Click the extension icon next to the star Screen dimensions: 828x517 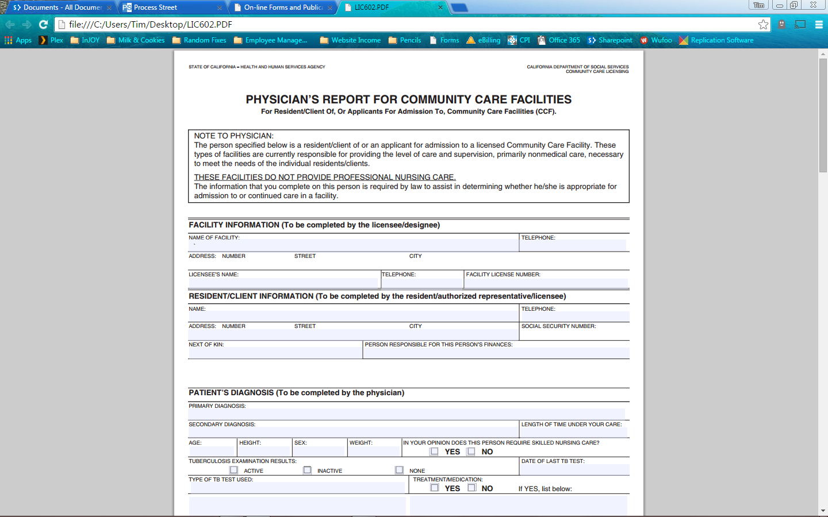pos(781,24)
